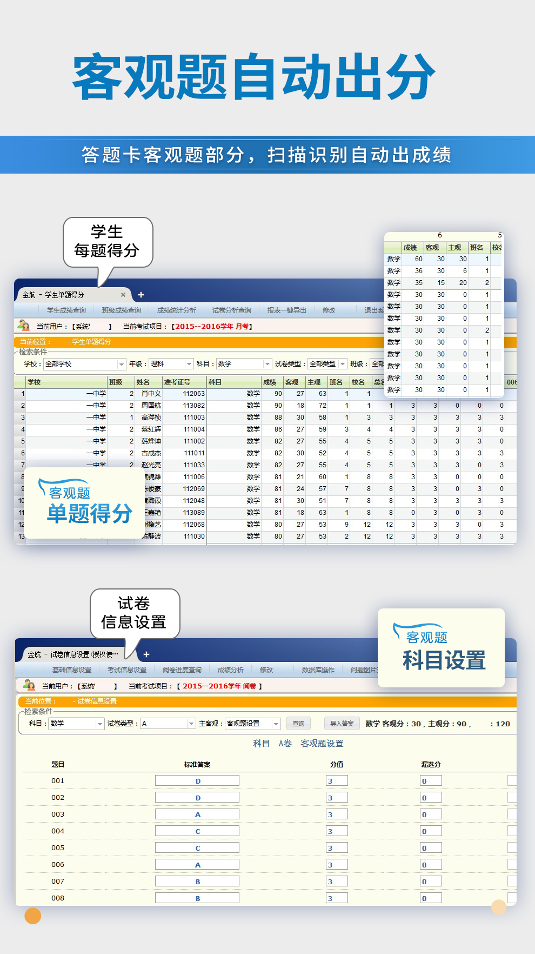The width and height of the screenshot is (535, 954).
Task: Open 修改 menu in 学生单题得分 window
Action: [329, 310]
